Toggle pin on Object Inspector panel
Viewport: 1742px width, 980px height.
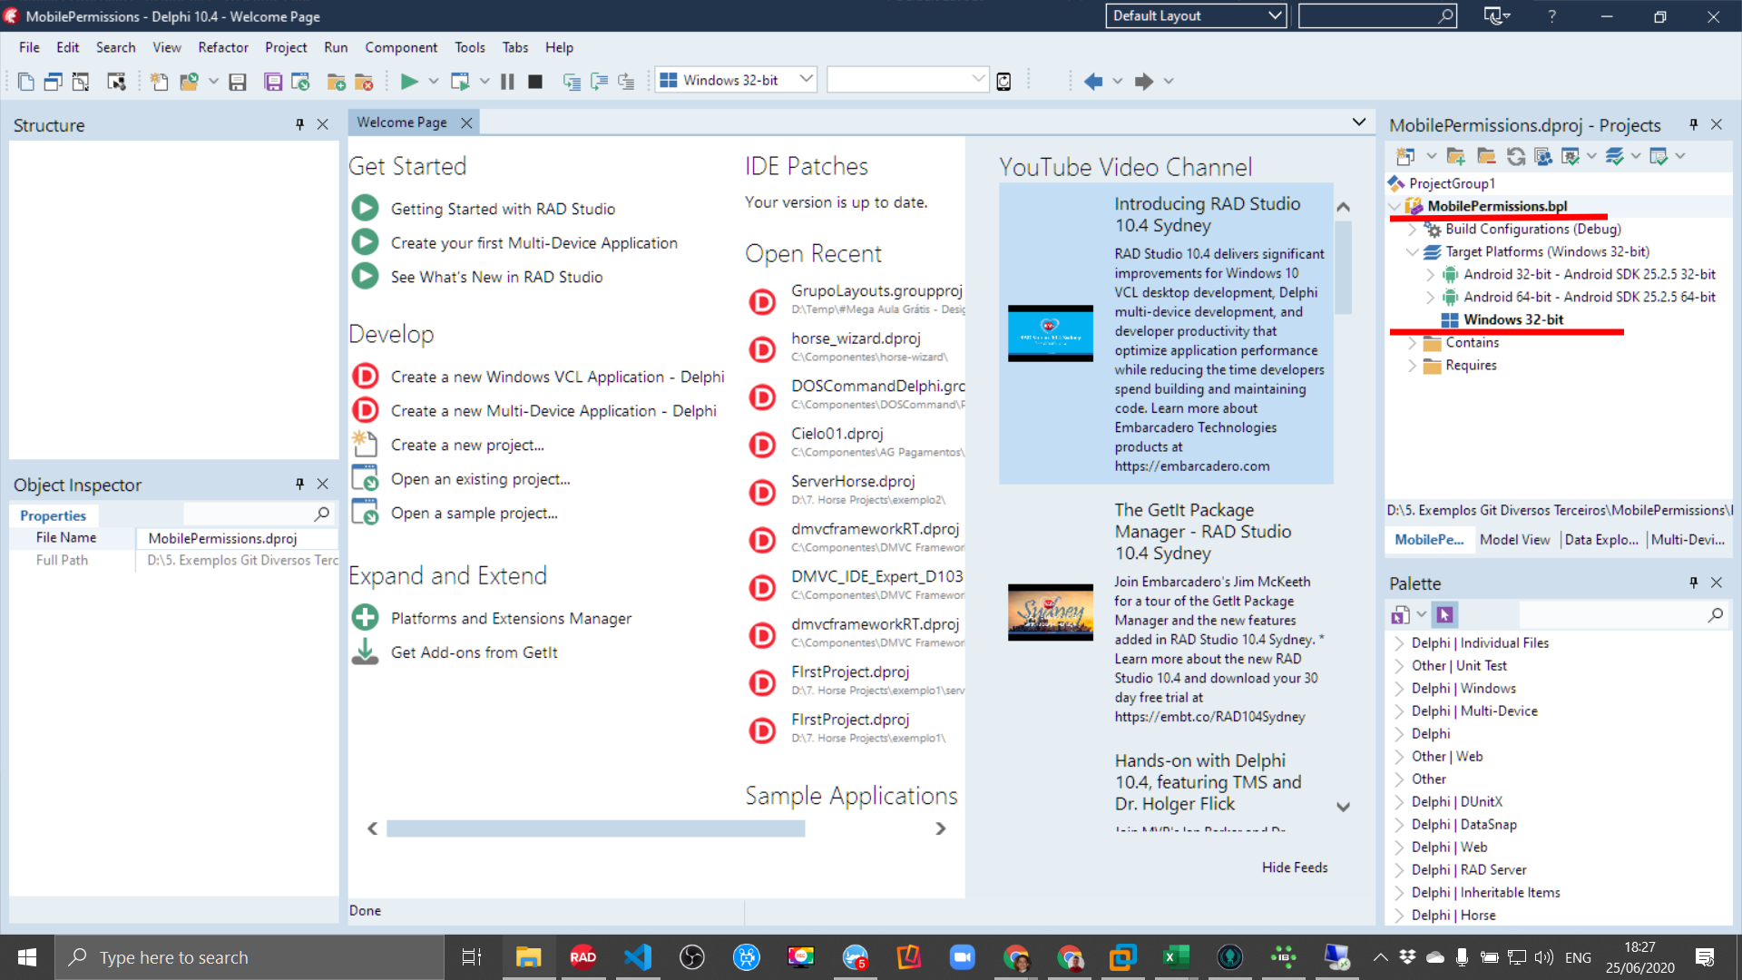pos(299,484)
